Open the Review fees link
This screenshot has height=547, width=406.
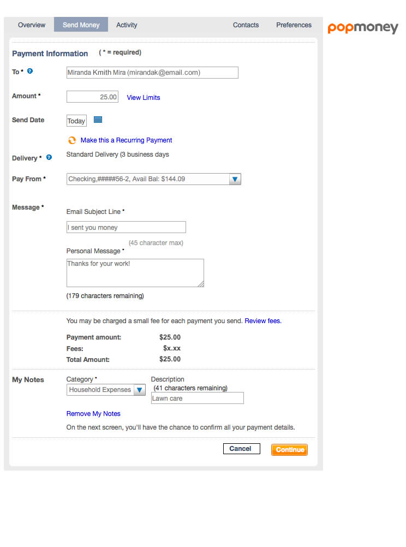click(262, 320)
